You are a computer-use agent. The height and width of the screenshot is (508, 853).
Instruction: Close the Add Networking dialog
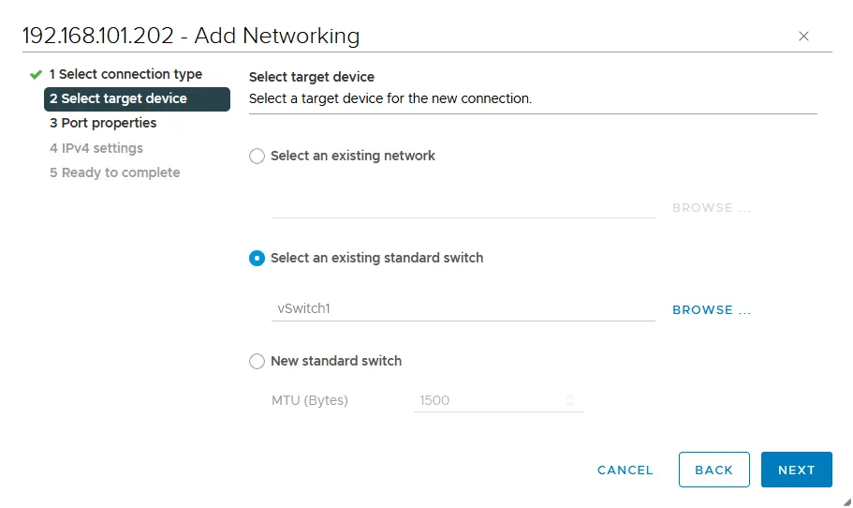coord(803,37)
